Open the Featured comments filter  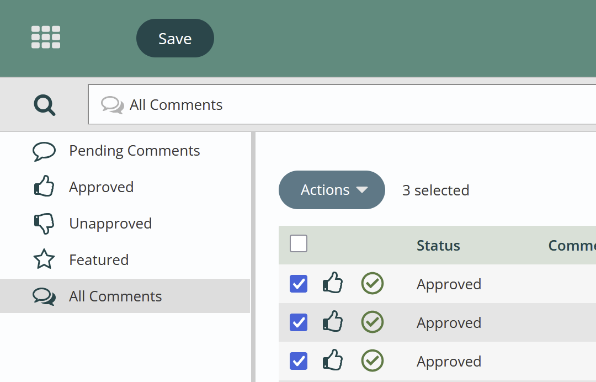click(x=99, y=260)
